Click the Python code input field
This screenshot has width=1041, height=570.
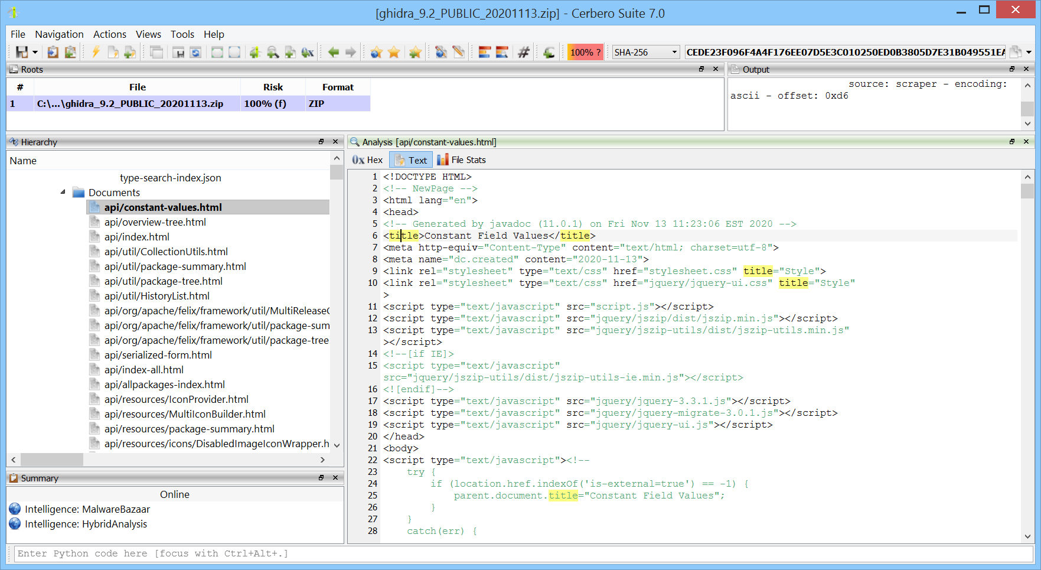coord(523,553)
